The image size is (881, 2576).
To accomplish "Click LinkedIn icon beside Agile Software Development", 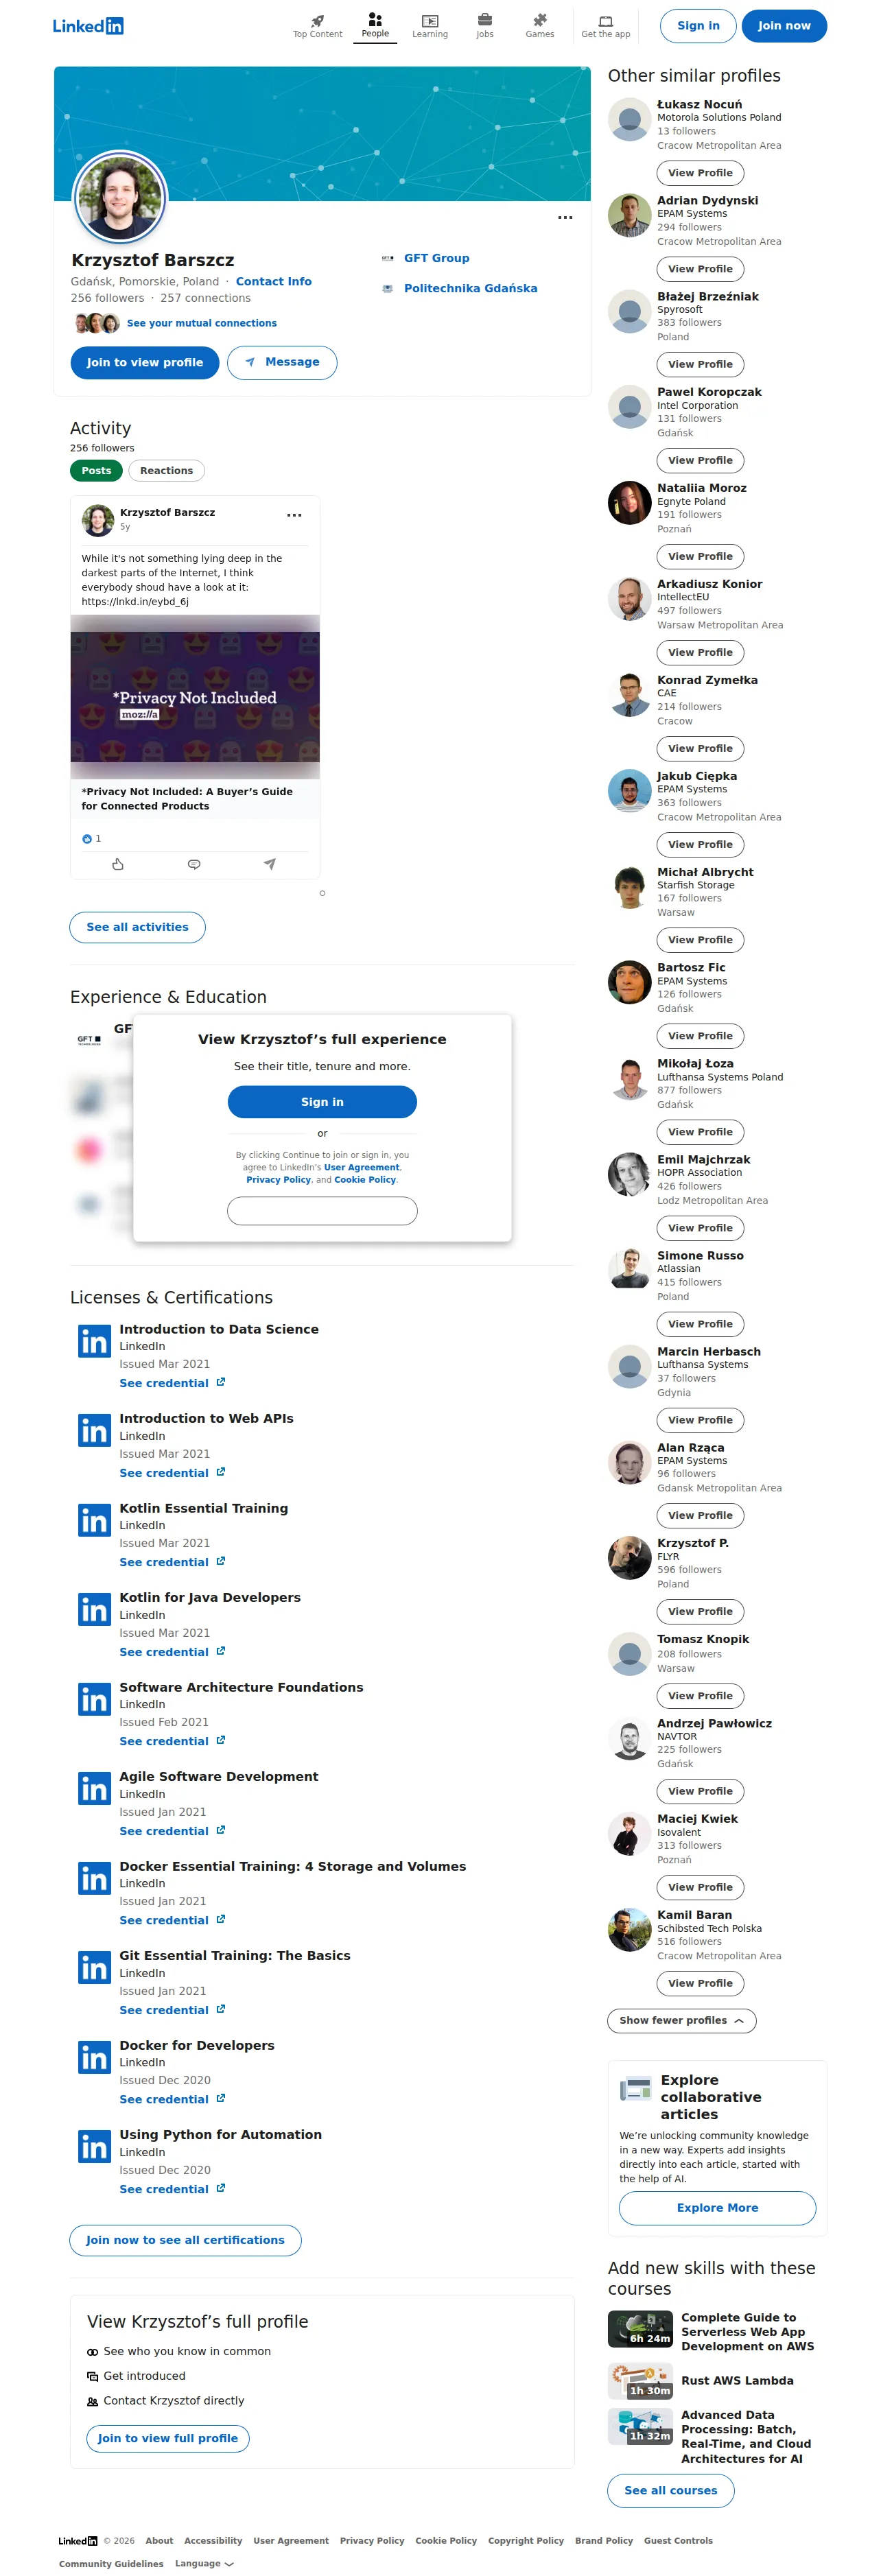I will (94, 1789).
